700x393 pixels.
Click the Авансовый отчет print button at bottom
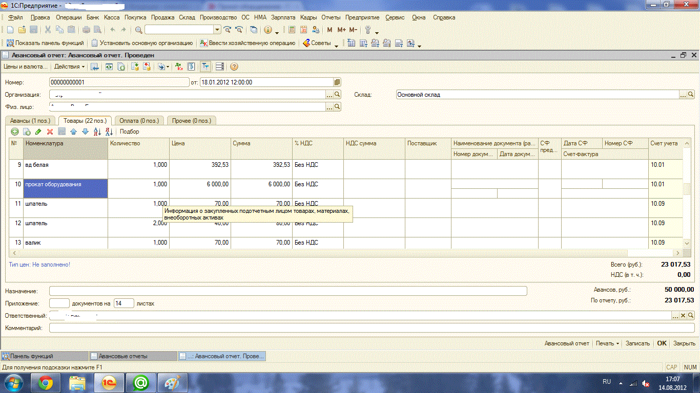click(567, 343)
